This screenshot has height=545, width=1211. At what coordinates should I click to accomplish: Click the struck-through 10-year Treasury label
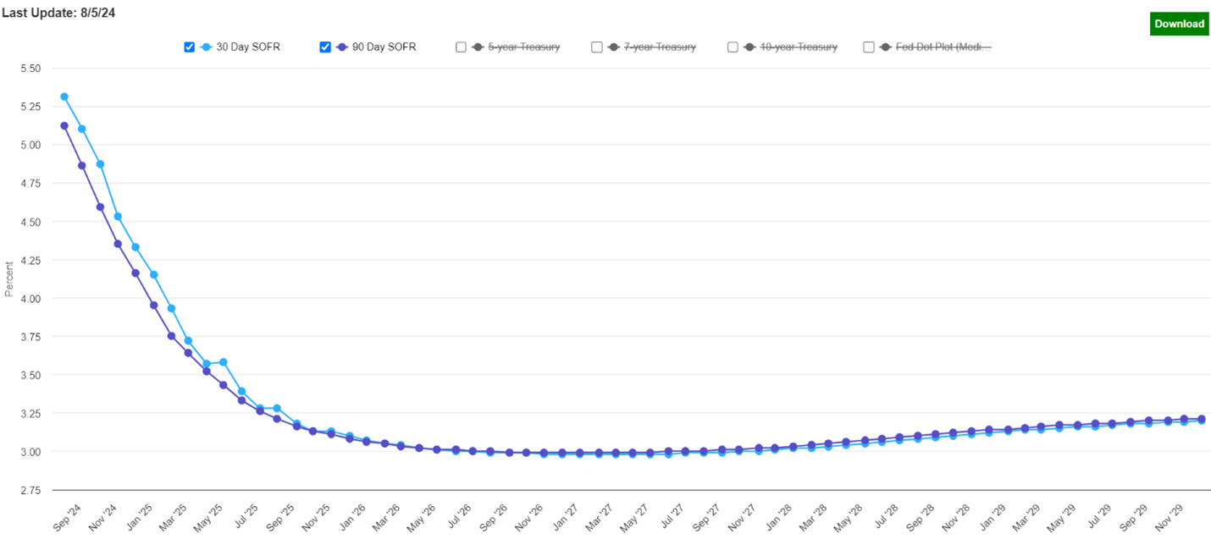(799, 47)
